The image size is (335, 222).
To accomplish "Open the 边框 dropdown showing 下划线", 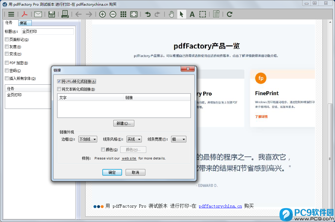I will (88, 139).
